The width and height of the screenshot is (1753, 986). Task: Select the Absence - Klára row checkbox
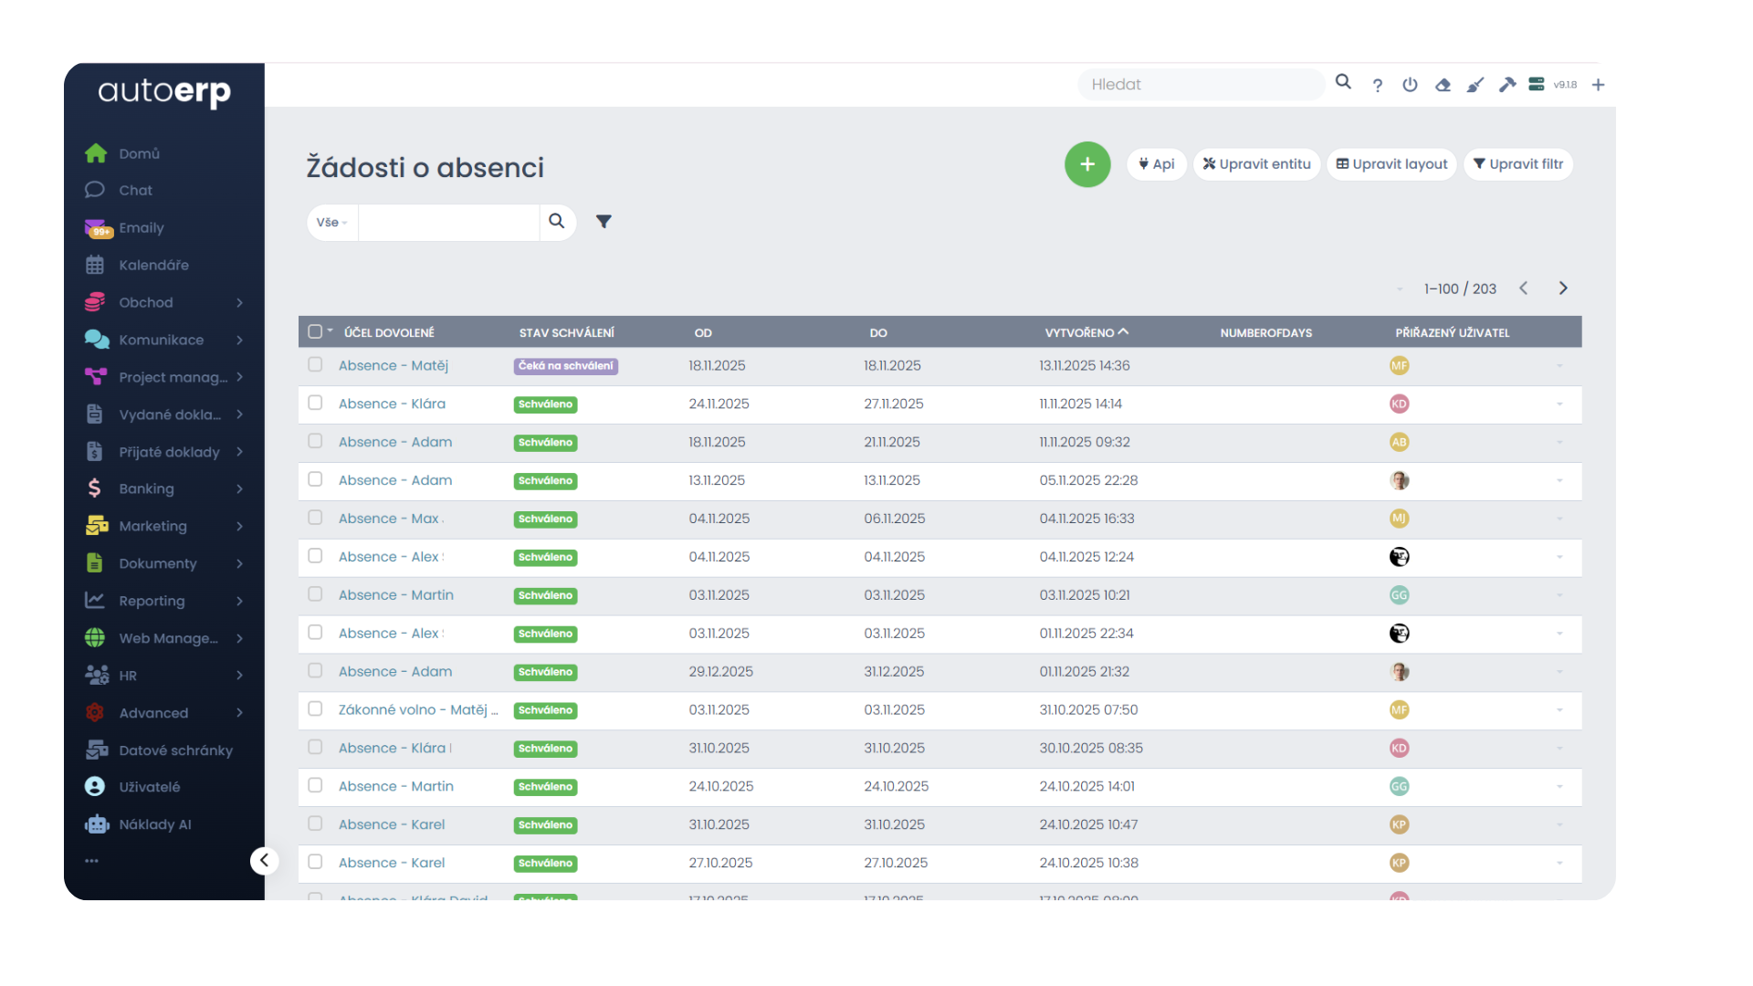(315, 404)
